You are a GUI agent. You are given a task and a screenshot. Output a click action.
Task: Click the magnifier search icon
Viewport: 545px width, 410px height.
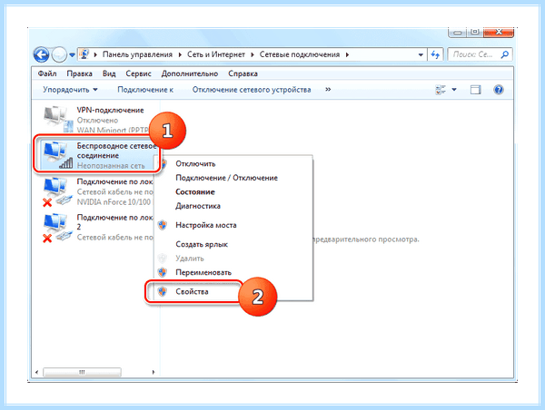pyautogui.click(x=505, y=54)
